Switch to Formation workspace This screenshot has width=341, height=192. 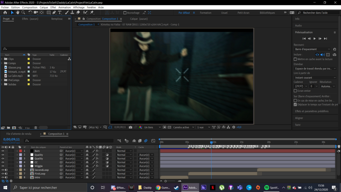(x=206, y=13)
